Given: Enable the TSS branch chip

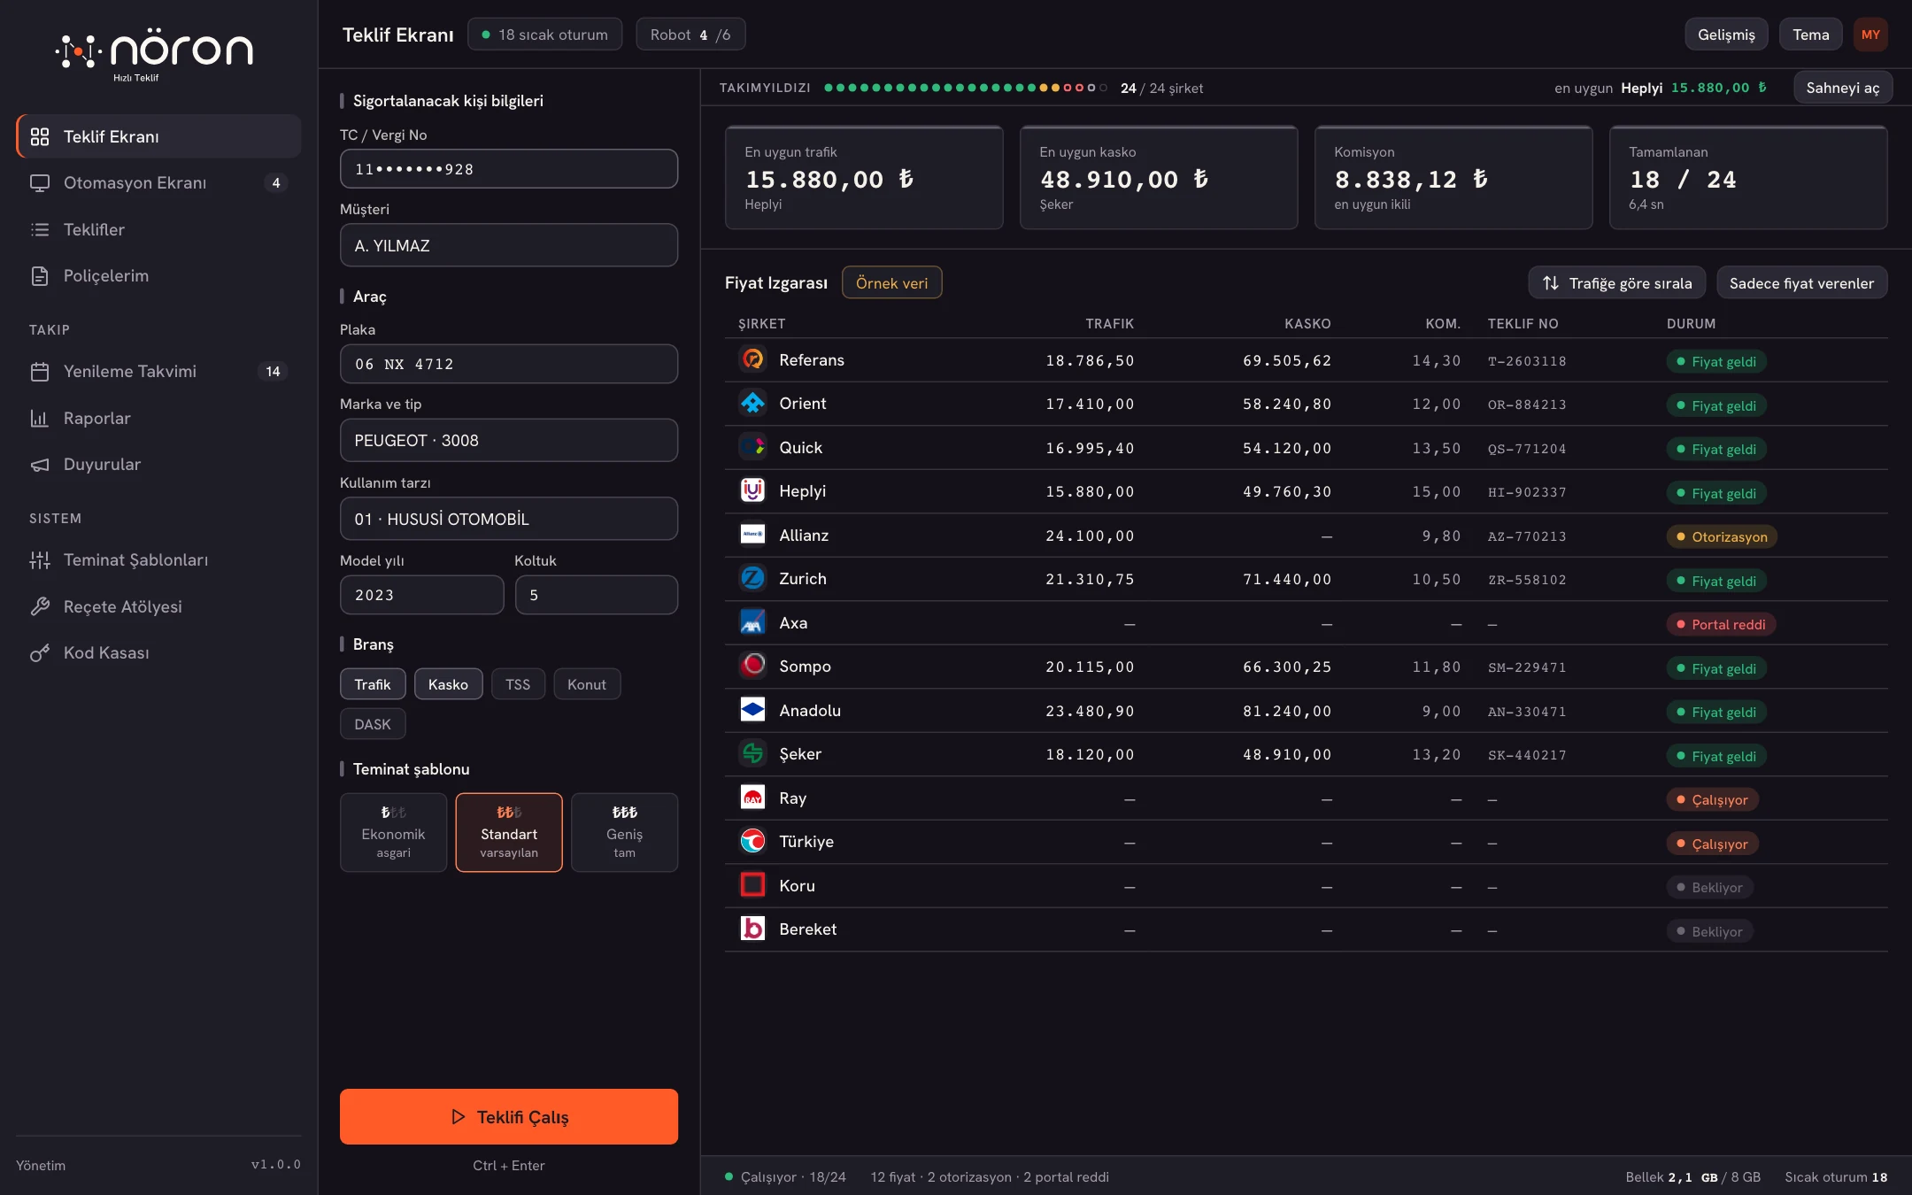Looking at the screenshot, I should pos(518,684).
